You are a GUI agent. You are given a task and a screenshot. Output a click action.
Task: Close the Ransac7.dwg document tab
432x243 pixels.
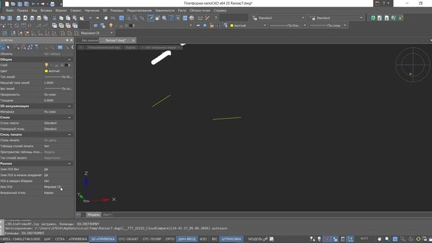pyautogui.click(x=134, y=40)
